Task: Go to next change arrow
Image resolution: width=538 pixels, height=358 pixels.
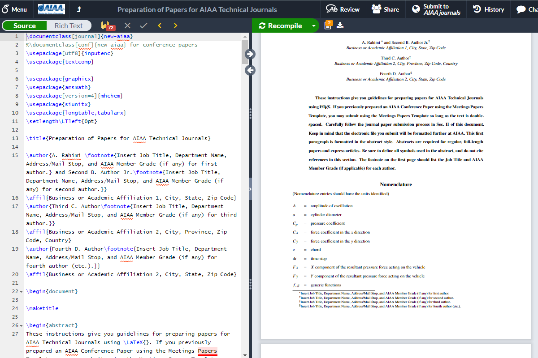Action: [x=175, y=26]
